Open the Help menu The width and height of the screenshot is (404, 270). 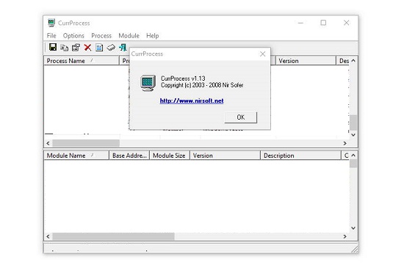tap(152, 35)
